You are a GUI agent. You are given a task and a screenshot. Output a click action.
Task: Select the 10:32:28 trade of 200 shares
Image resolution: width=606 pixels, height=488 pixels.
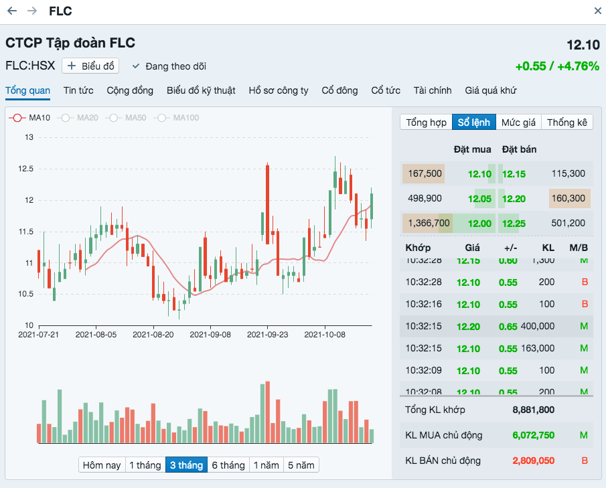497,282
